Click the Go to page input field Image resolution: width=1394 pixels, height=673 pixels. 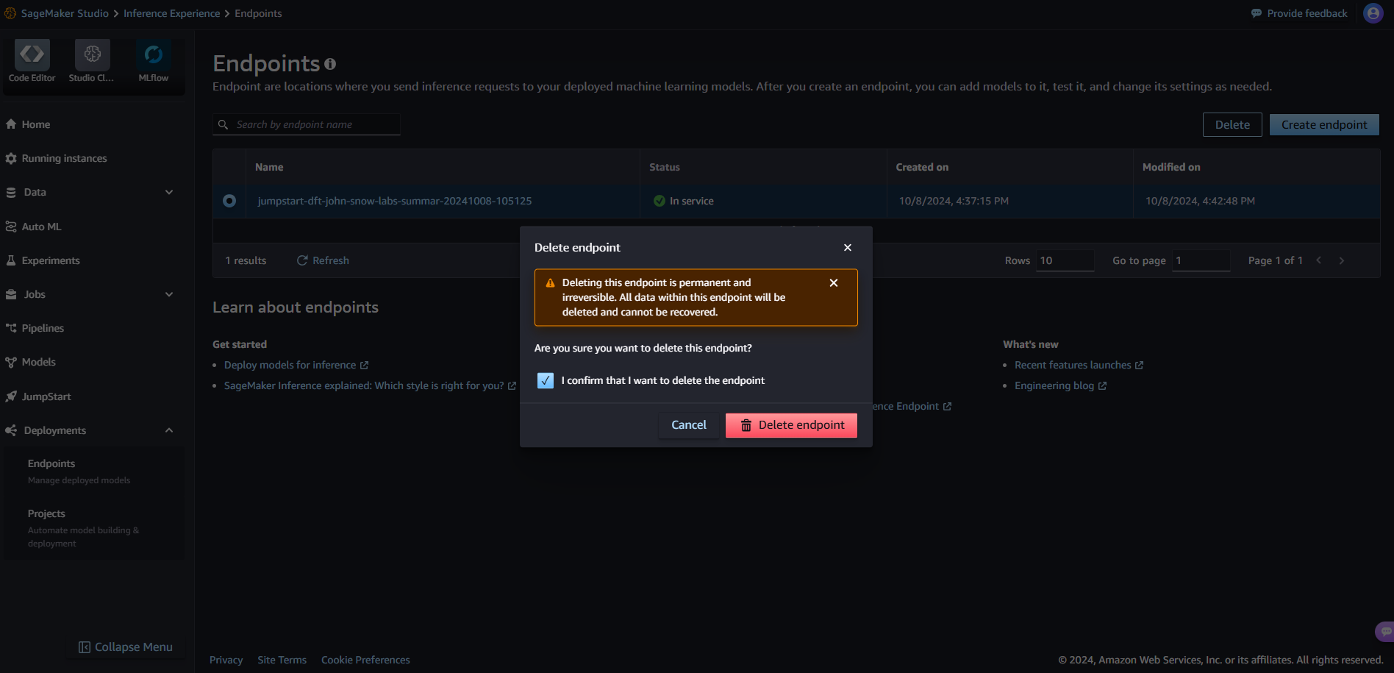[1201, 260]
